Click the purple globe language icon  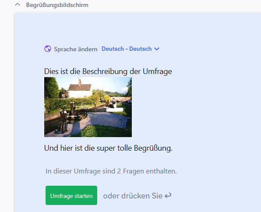click(x=48, y=49)
